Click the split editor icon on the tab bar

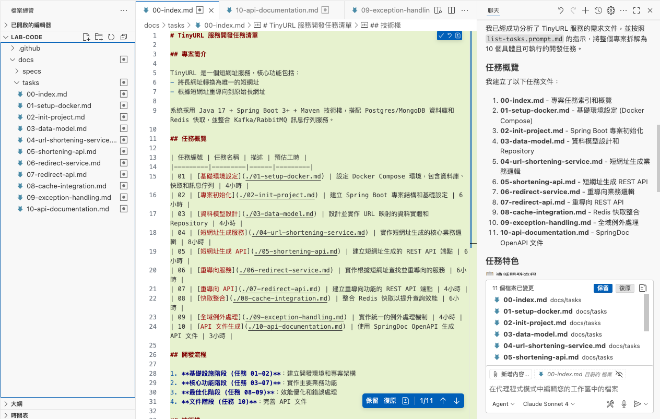452,10
